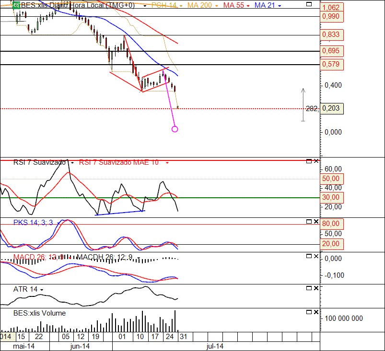Screen dimensions: 385x351
Task: Click the RSI 30,00 level label
Action: click(331, 197)
